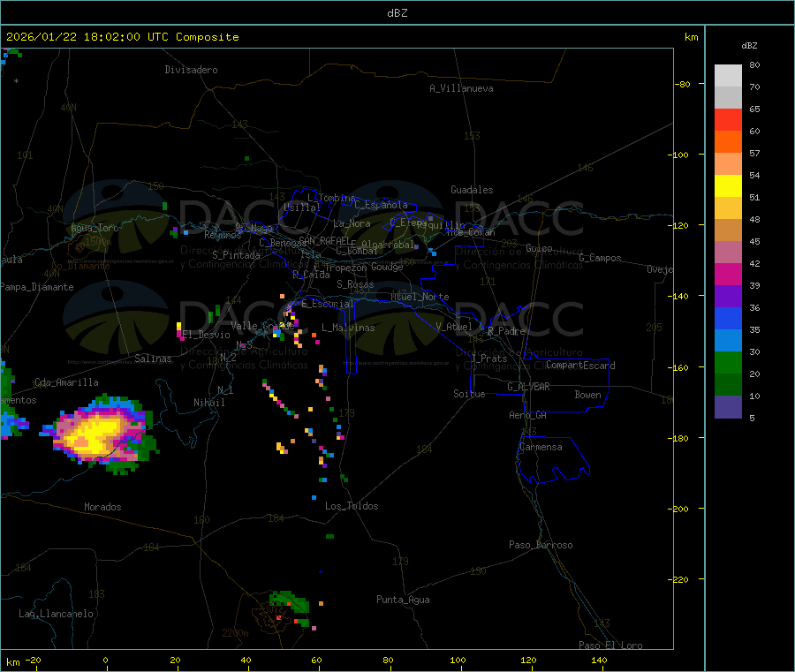Click the legend value 57
Image resolution: width=795 pixels, height=672 pixels.
pos(754,153)
